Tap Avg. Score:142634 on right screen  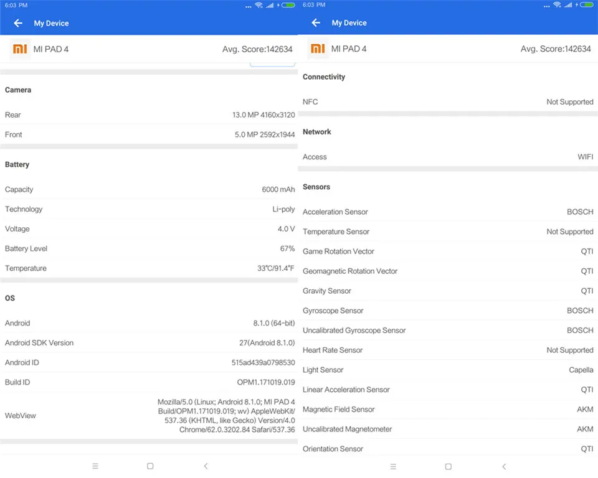[x=556, y=49]
